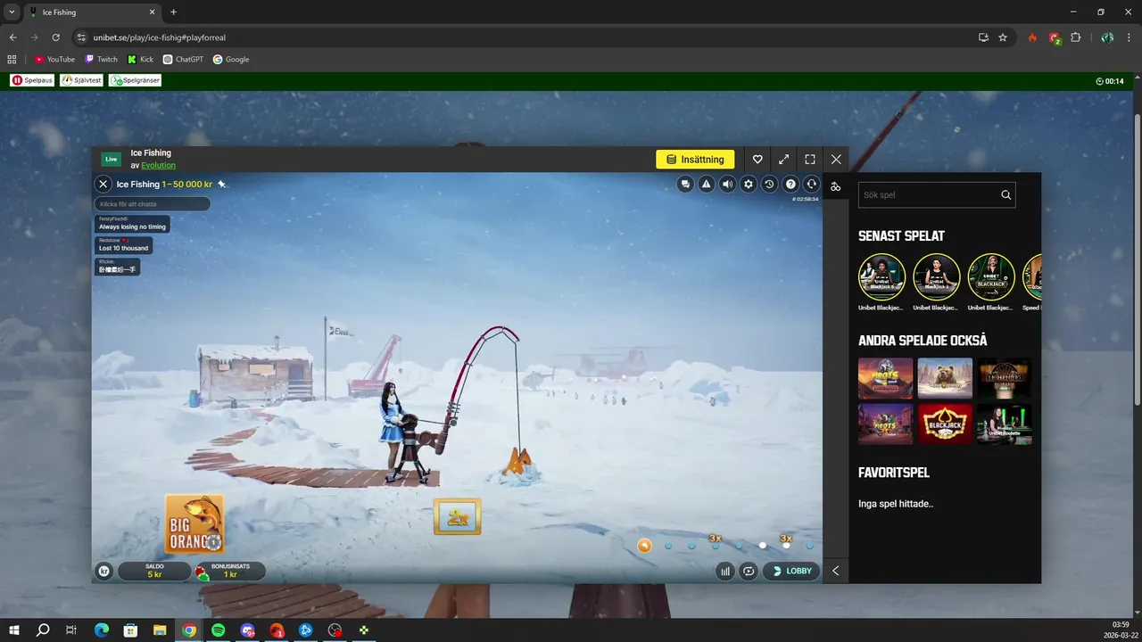Open Spotify from the taskbar

(x=219, y=630)
